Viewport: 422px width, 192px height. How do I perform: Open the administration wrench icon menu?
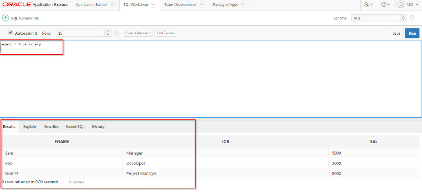click(x=368, y=5)
